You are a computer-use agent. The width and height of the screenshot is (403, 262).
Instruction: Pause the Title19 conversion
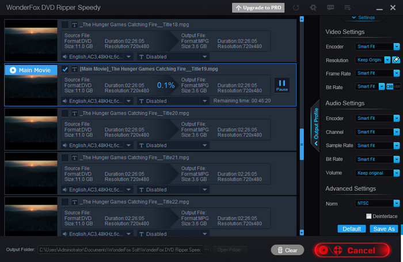pos(282,85)
